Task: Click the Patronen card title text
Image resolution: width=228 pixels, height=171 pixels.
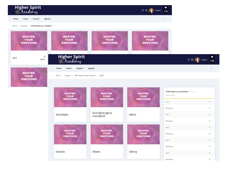Action: [x=96, y=152]
